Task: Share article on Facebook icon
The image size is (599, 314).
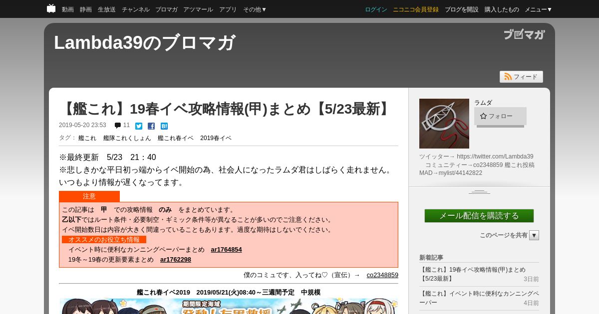Action: coord(151,126)
